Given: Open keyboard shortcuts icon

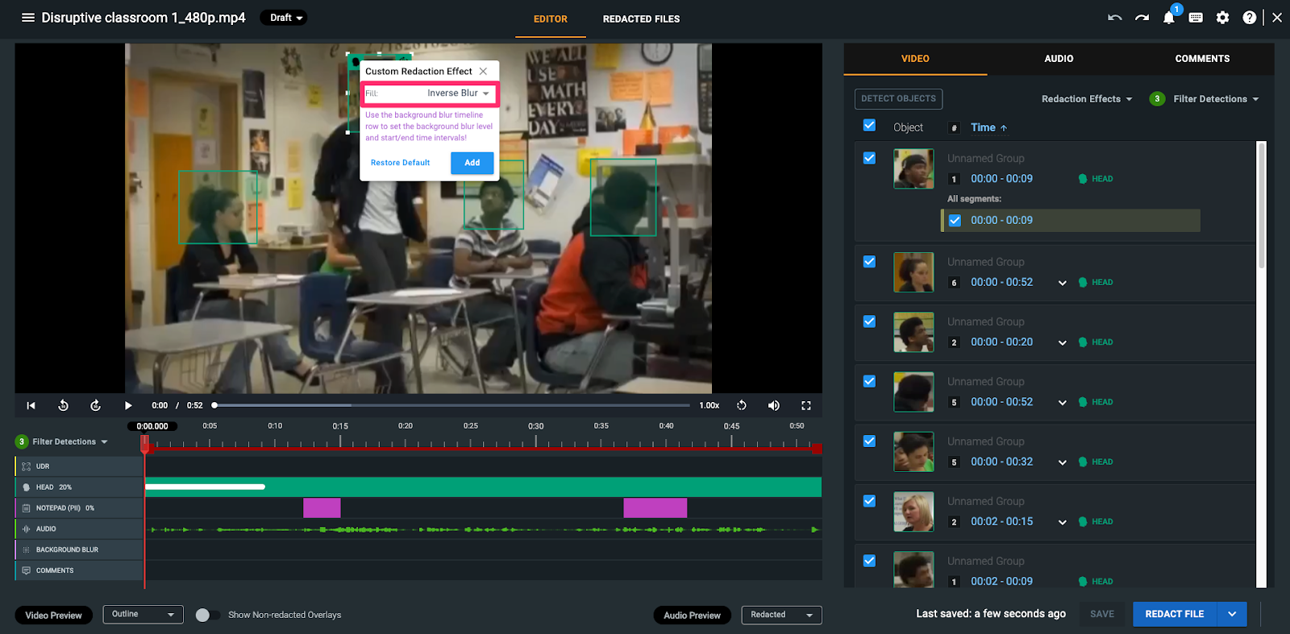Looking at the screenshot, I should click(1196, 18).
